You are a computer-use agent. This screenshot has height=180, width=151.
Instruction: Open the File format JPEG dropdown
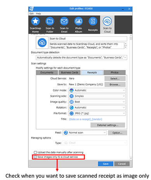pyautogui.click(x=97, y=113)
